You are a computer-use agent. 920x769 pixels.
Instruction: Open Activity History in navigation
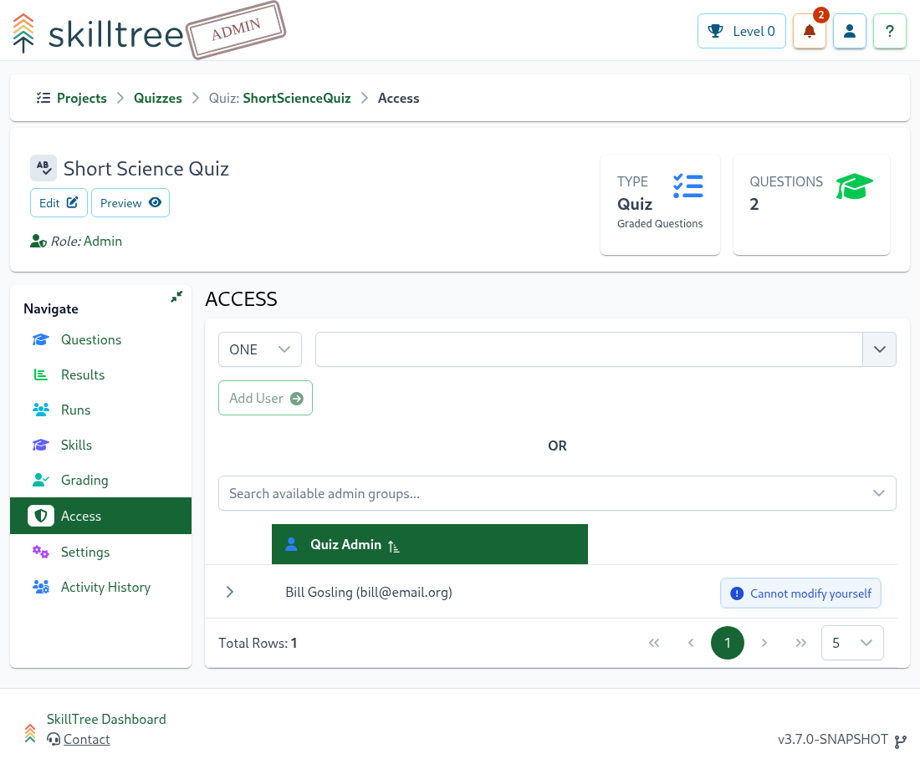click(101, 587)
